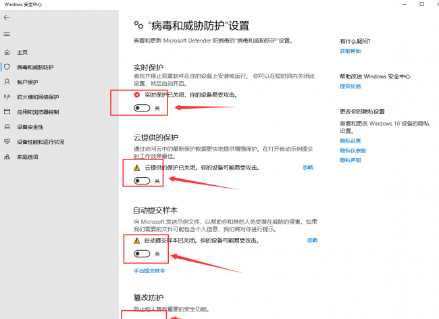This screenshot has width=439, height=319.
Task: Click the 自动提交样本 section heading
Action: [x=155, y=210]
